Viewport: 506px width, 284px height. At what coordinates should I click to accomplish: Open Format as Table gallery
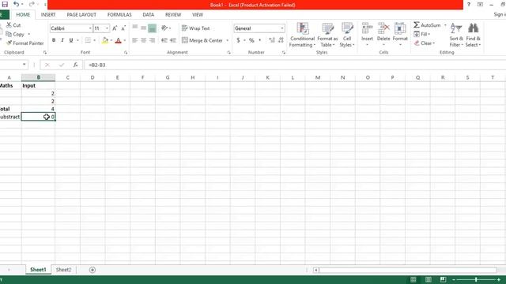[x=327, y=35]
